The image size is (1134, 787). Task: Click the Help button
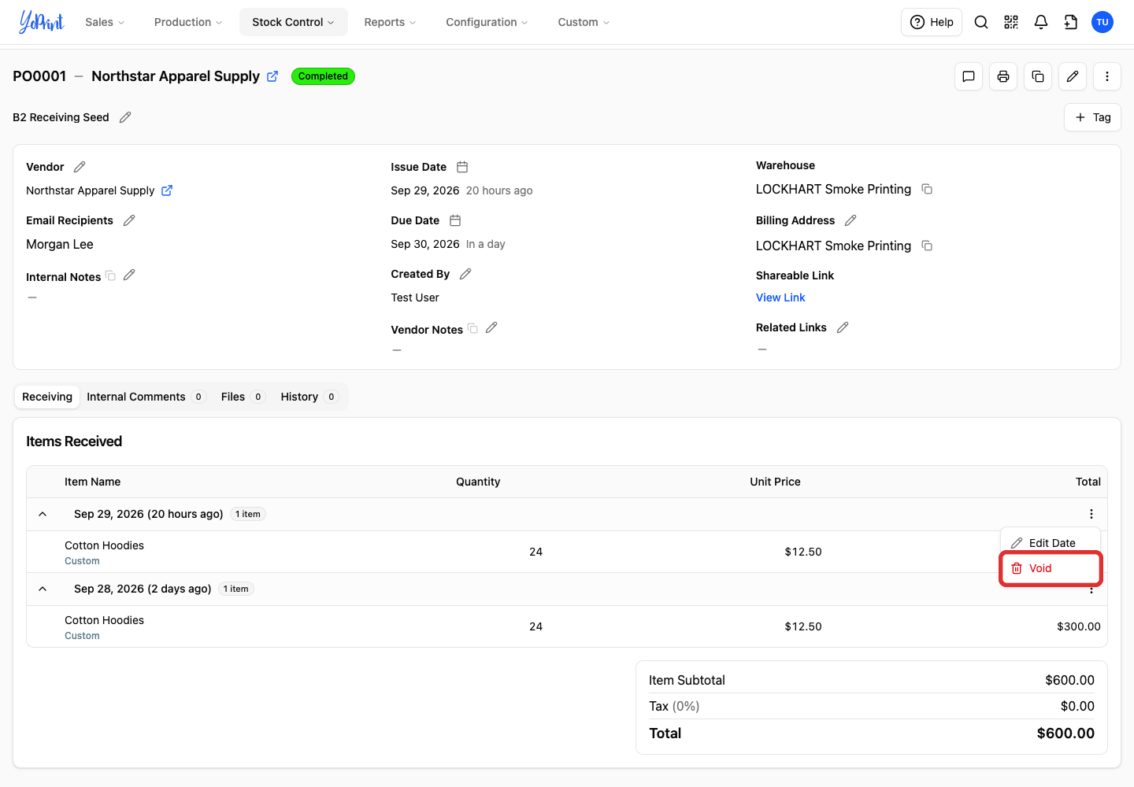point(932,22)
